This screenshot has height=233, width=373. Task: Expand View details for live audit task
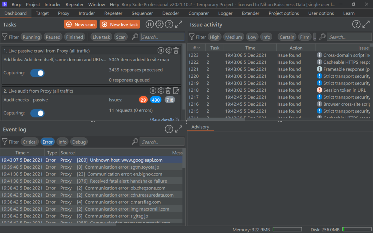164,119
